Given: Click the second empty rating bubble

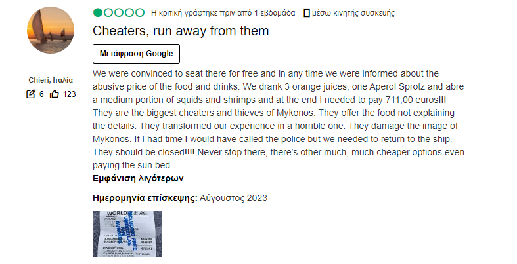Looking at the screenshot, I should [x=108, y=12].
